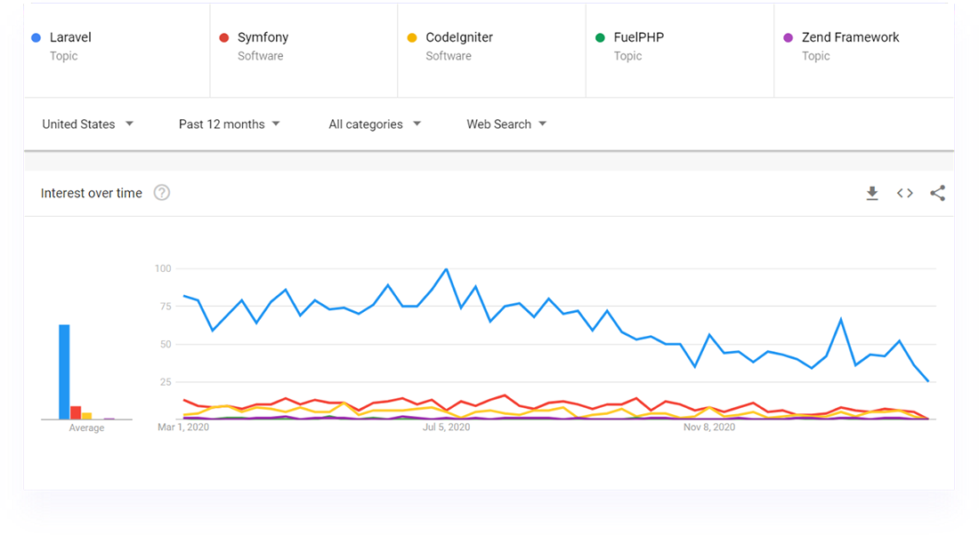Expand the Past 12 months time selector
979x535 pixels.
click(228, 124)
